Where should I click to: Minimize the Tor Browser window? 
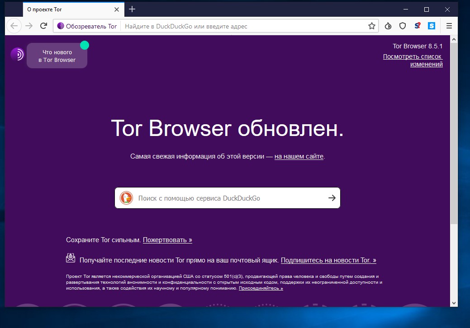pos(406,9)
